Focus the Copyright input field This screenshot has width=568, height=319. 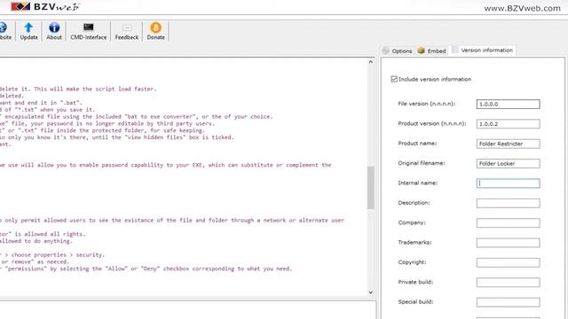point(508,262)
